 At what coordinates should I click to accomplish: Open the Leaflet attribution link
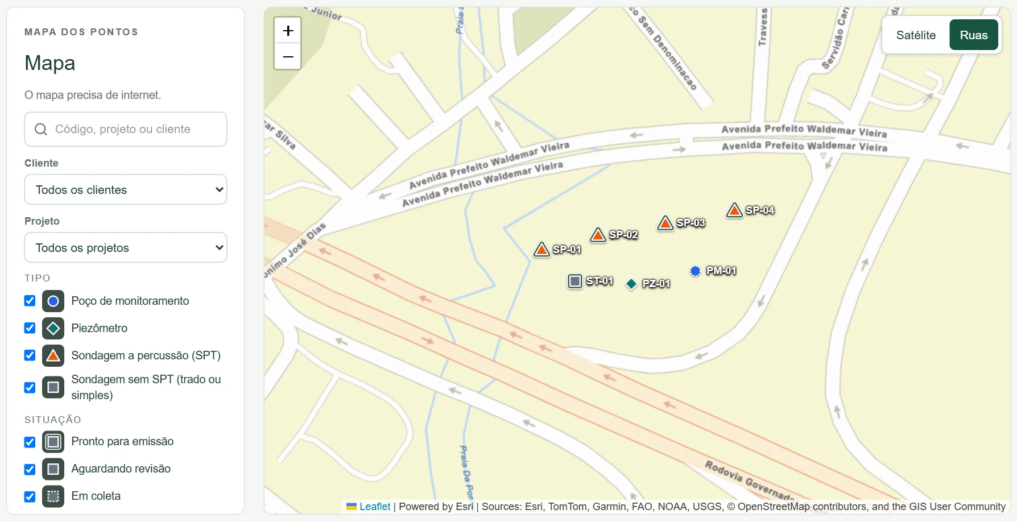[375, 507]
